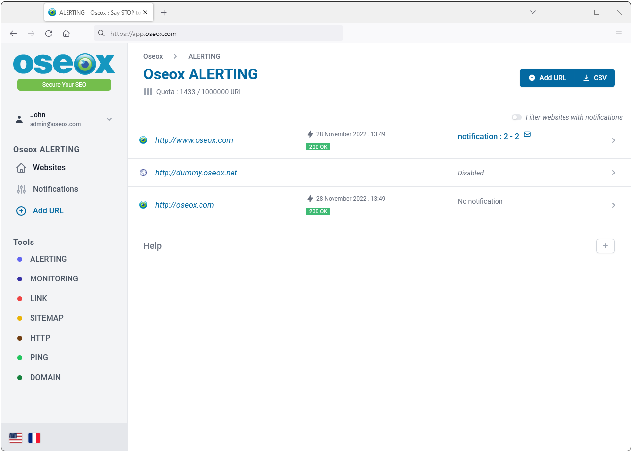The width and height of the screenshot is (632, 452).
Task: Click the PING green dot icon
Action: [20, 358]
